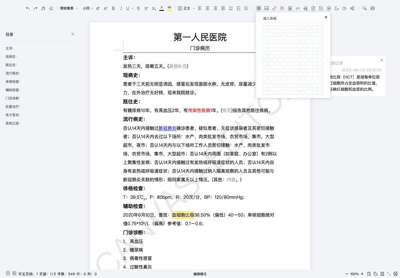
Task: Justify text alignment
Action: 223,8
